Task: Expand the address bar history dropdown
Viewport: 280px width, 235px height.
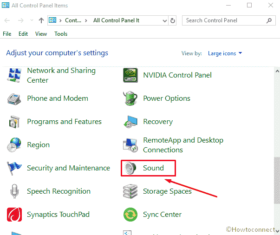Action: (165, 21)
